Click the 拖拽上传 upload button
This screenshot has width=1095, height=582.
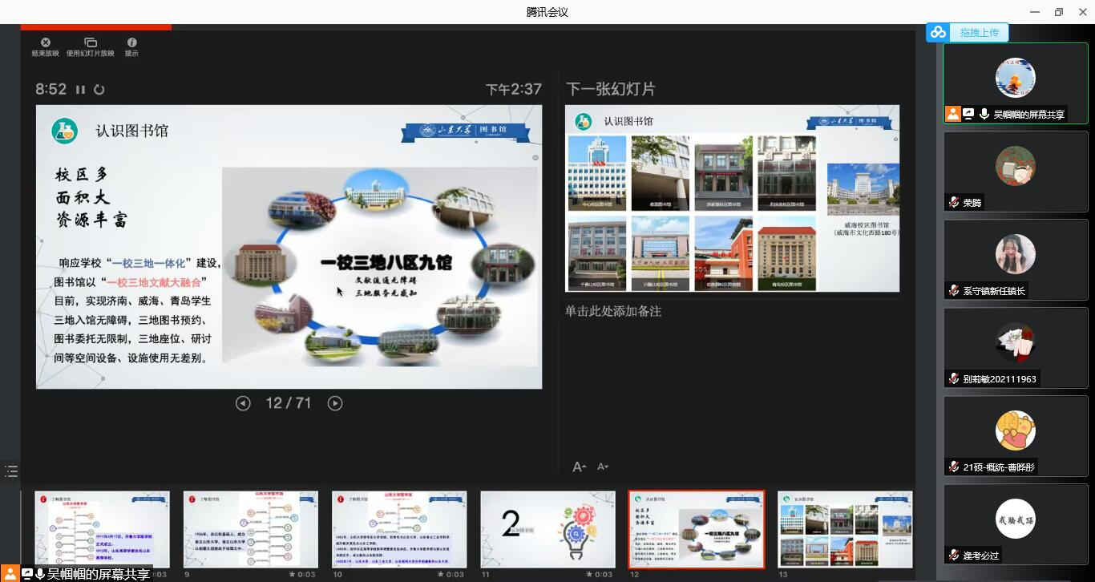point(979,33)
